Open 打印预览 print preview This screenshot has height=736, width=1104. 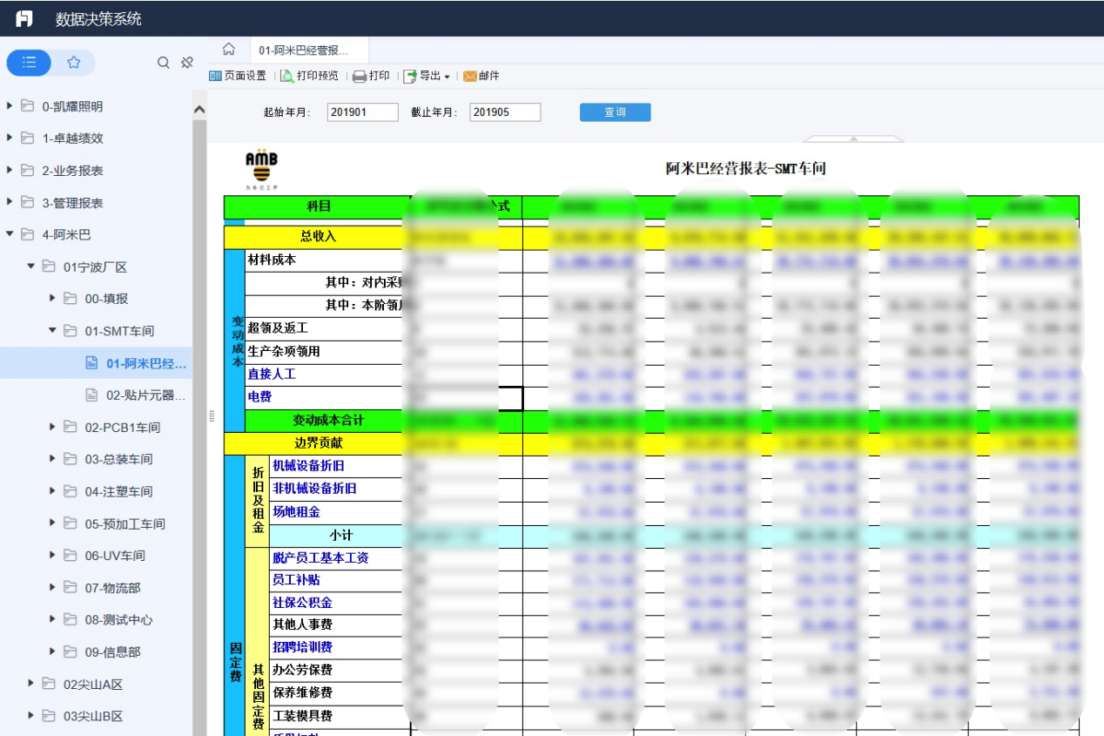pos(309,76)
